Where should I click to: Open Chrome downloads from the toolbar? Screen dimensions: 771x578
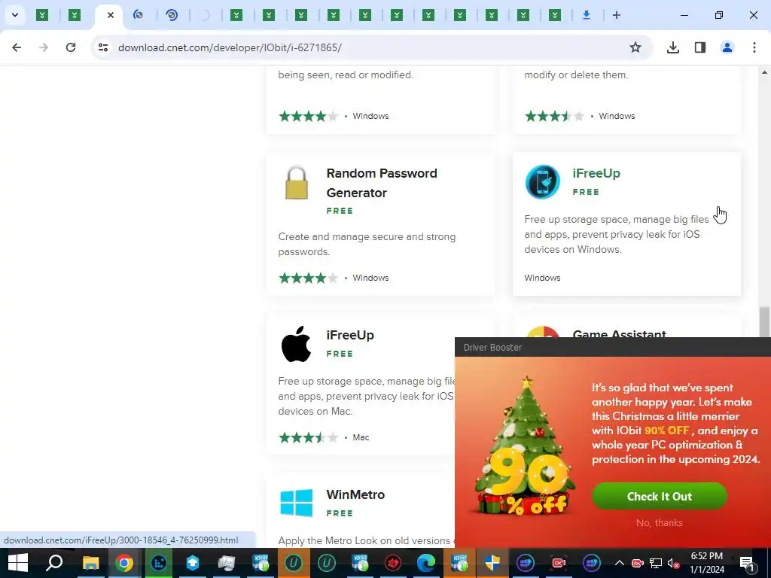click(672, 47)
